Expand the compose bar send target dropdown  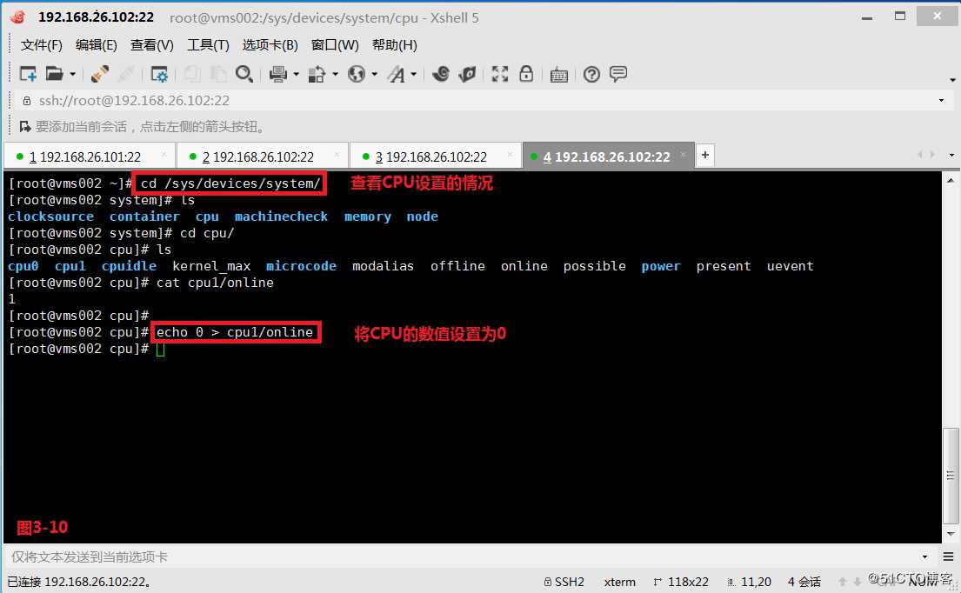(924, 556)
